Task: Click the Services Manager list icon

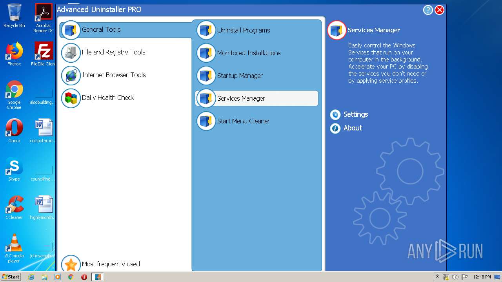Action: (206, 99)
